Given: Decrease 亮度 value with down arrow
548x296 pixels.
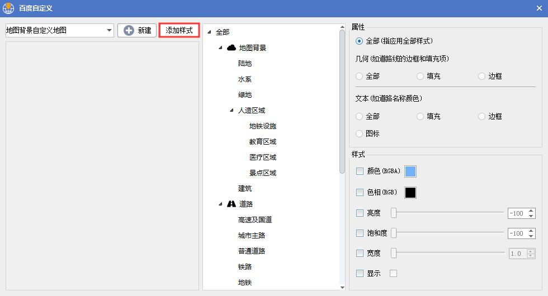Looking at the screenshot, I should coord(531,216).
